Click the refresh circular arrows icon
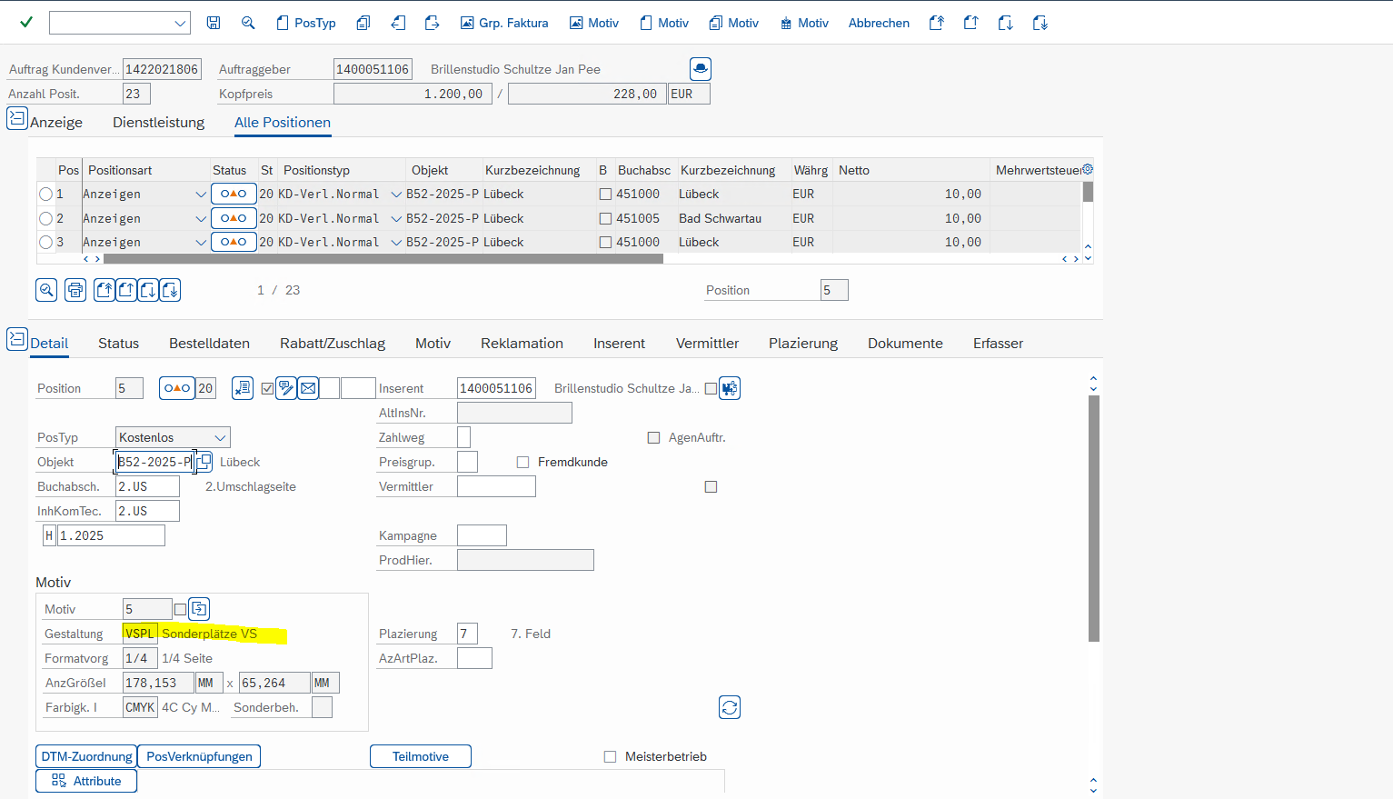This screenshot has height=799, width=1393. pos(730,707)
